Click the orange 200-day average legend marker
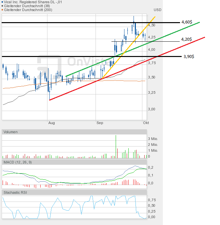The height and width of the screenshot is (225, 220). tap(2, 10)
